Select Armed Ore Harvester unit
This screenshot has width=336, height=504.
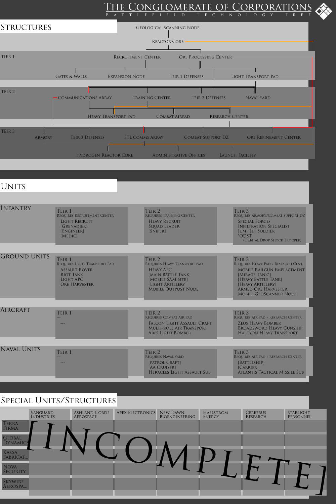click(262, 289)
